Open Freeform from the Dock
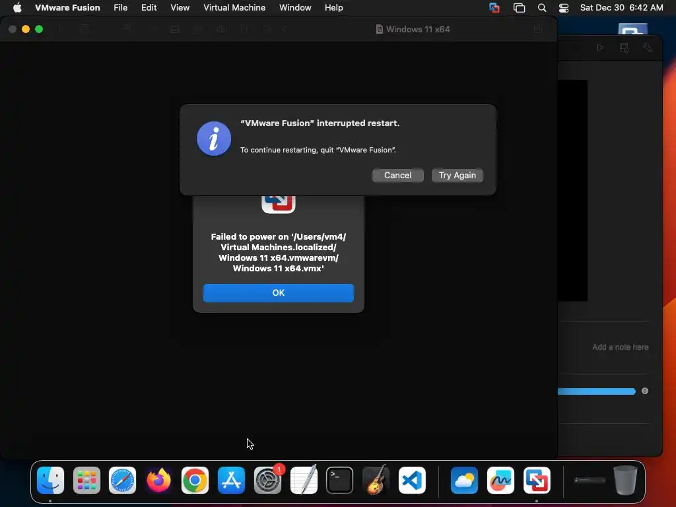The image size is (676, 507). click(x=500, y=480)
